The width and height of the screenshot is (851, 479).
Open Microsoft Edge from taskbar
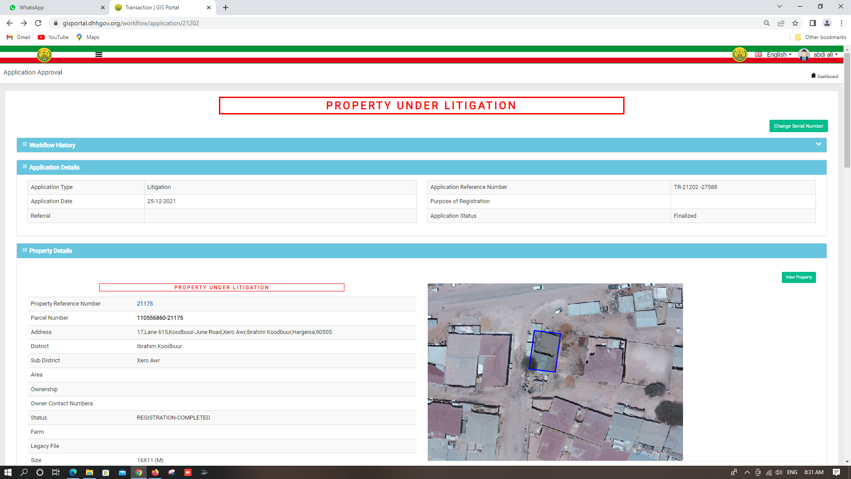(73, 472)
